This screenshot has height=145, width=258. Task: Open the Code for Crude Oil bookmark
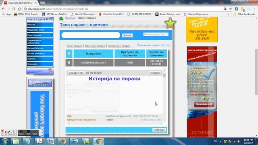111,14
